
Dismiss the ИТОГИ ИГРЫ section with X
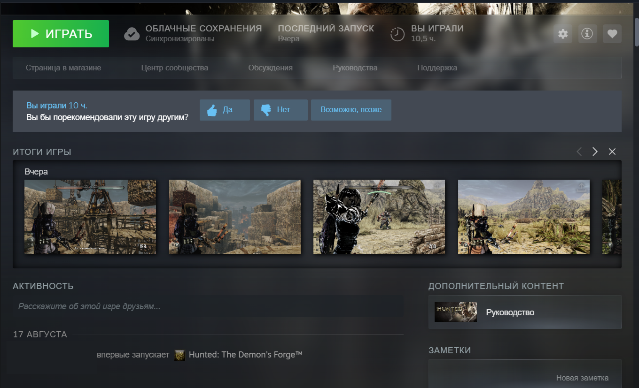pyautogui.click(x=612, y=152)
